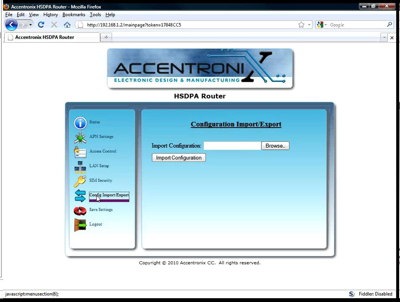
Task: Open the list all tabs dropdown
Action: coord(384,38)
